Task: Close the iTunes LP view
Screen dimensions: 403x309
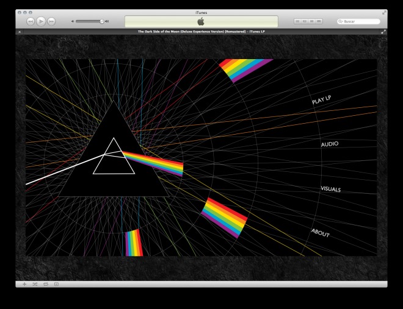Action: 20,32
